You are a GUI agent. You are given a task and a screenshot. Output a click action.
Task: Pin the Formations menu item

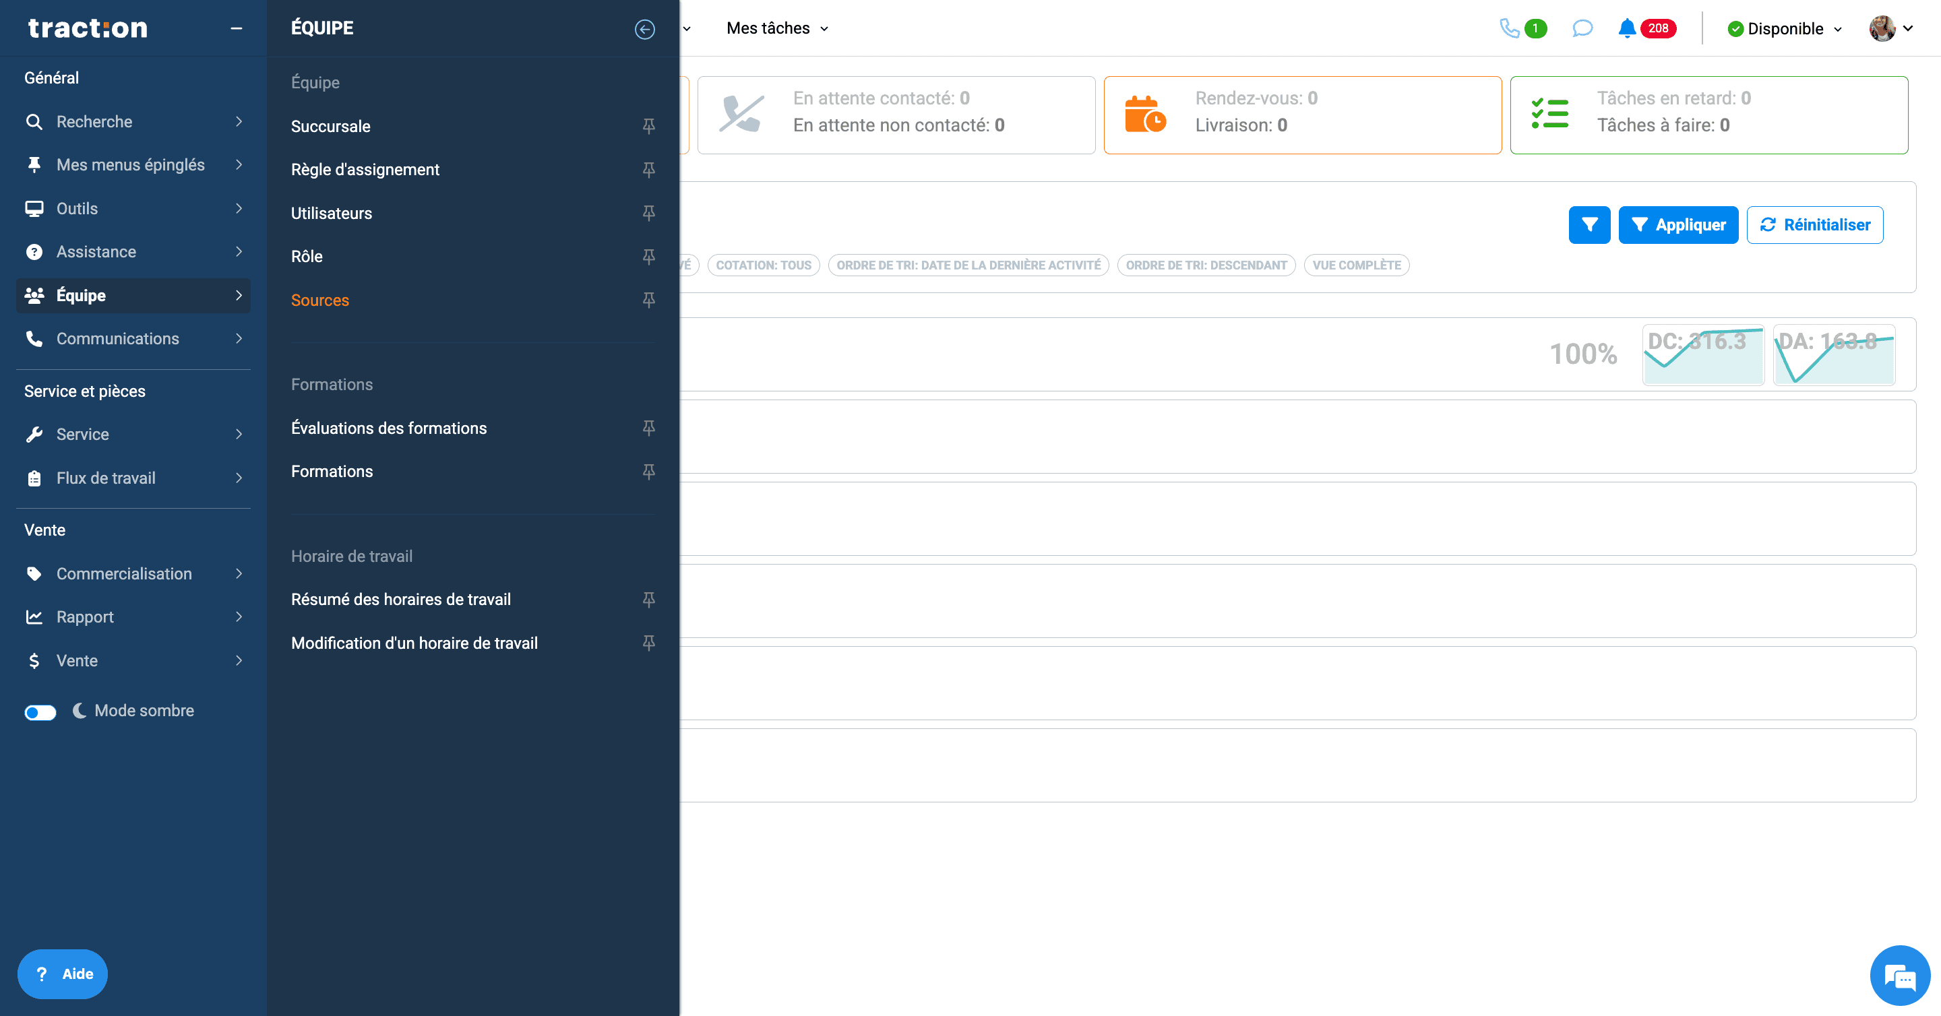coord(648,472)
